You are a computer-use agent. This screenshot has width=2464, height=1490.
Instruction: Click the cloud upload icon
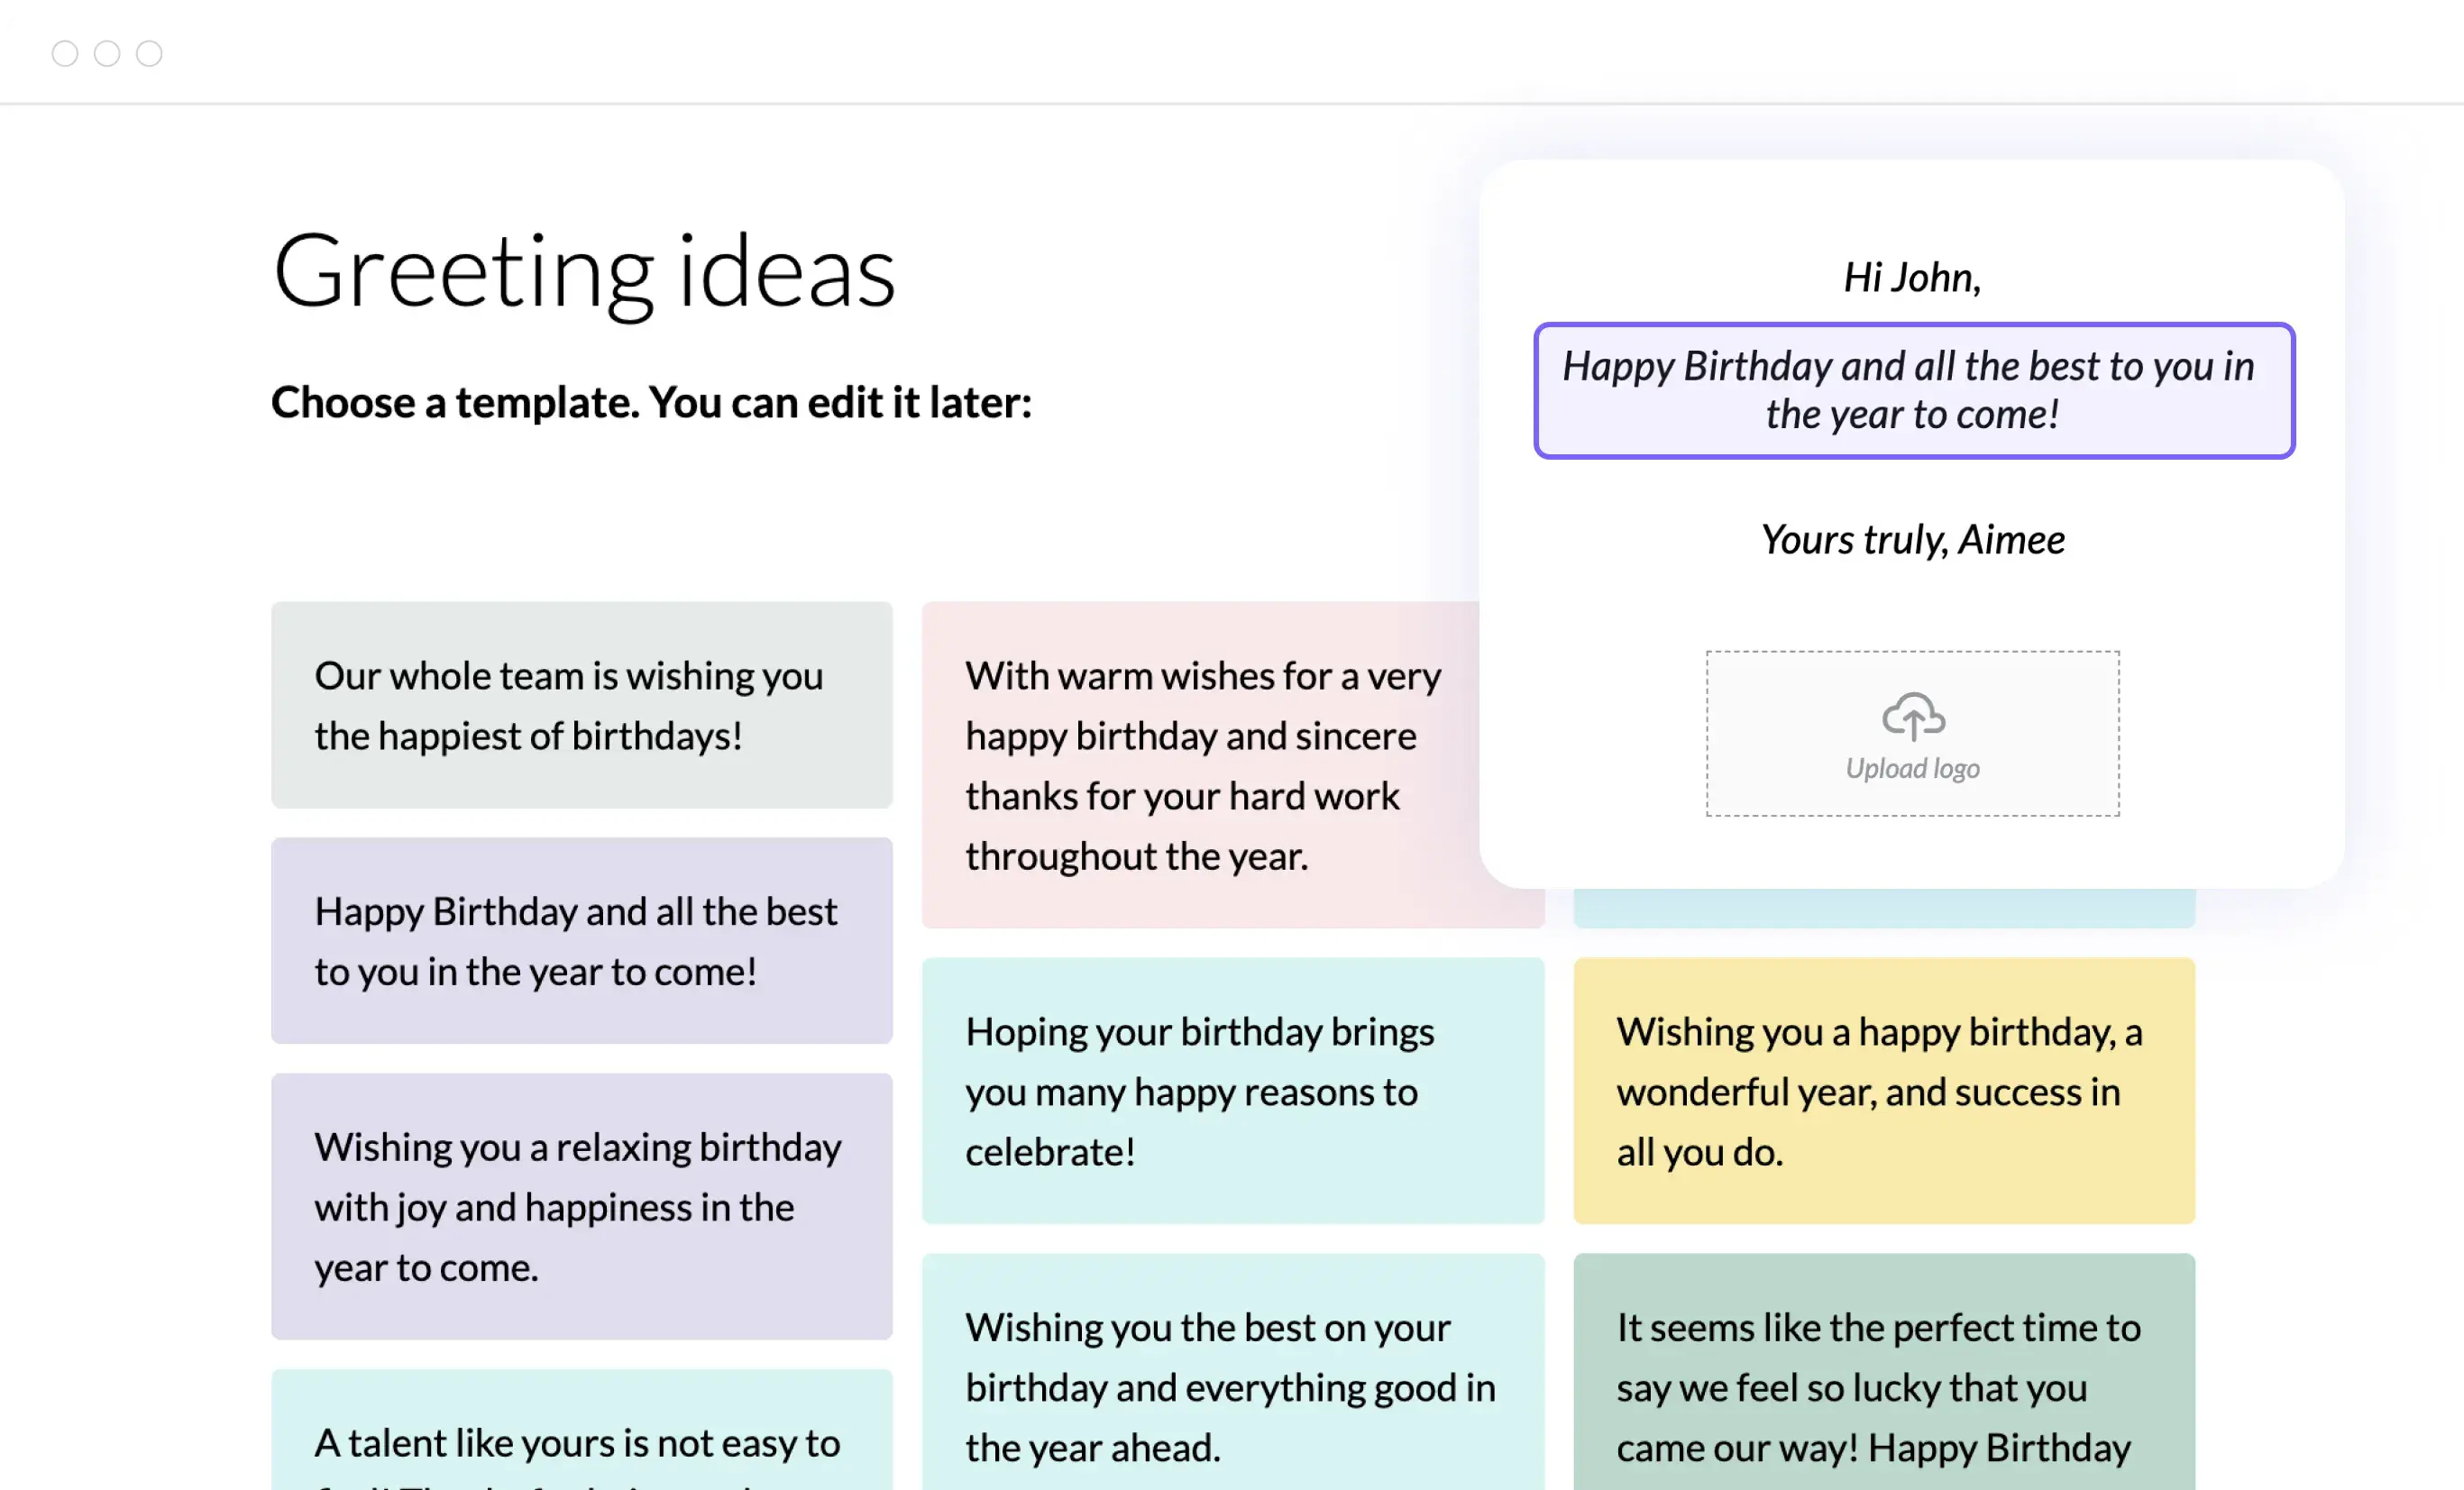[x=1913, y=716]
